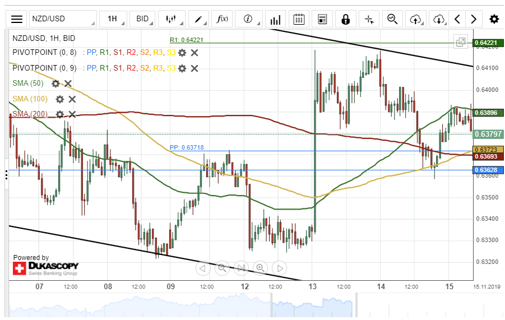505x320 pixels.
Task: Open the chart settings gear
Action: tap(494, 19)
